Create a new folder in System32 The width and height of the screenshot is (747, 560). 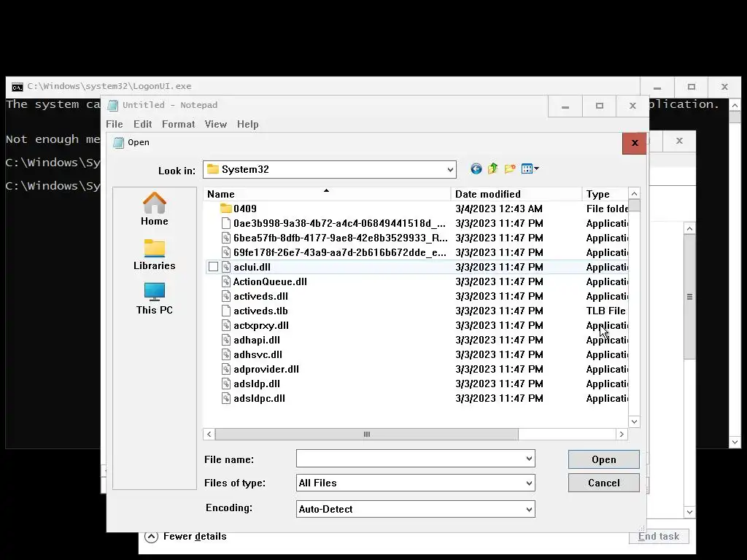(510, 169)
